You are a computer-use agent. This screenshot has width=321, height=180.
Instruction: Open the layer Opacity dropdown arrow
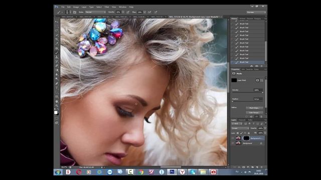pyautogui.click(x=265, y=128)
